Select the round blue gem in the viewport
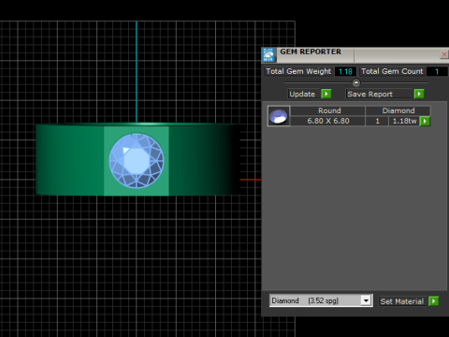This screenshot has width=449, height=337. (137, 161)
